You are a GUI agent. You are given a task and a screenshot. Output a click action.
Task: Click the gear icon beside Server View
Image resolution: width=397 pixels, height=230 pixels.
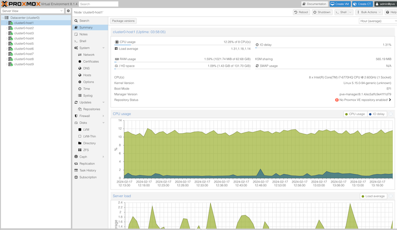click(68, 11)
